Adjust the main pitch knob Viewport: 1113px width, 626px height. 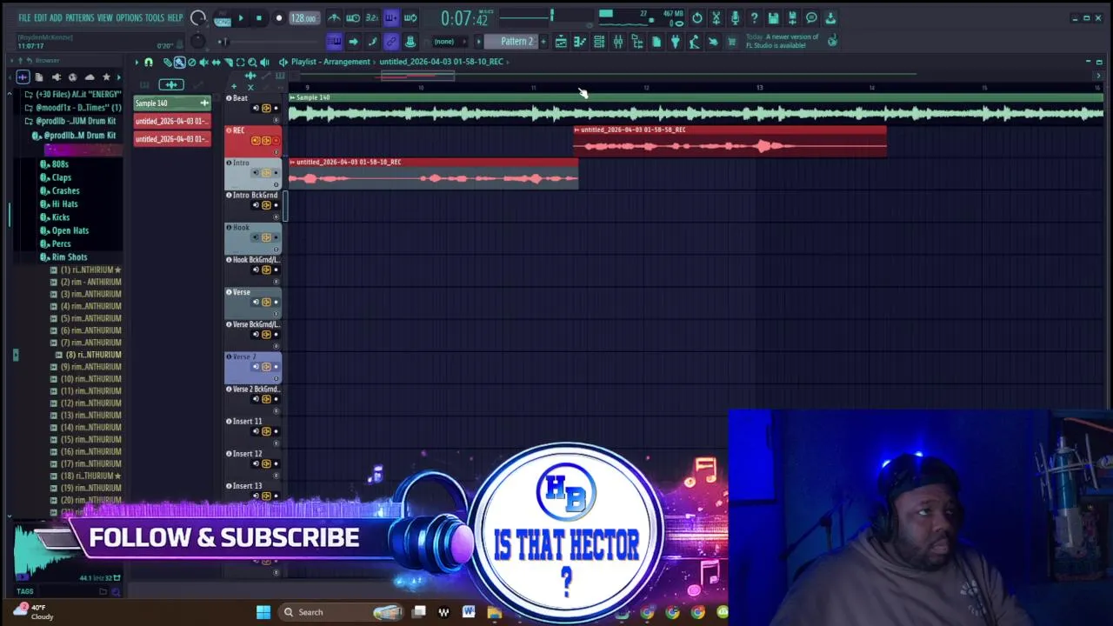[197, 42]
